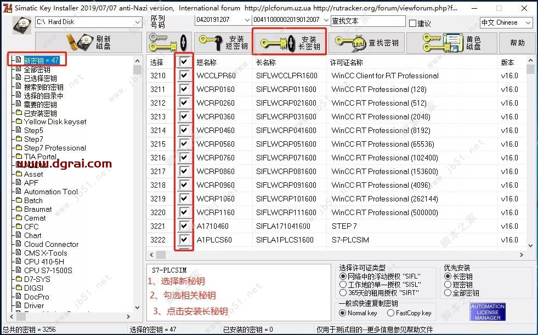Image resolution: width=538 pixels, height=335 pixels.
Task: Uncheck the checkbox for row 3210
Action: 184,76
